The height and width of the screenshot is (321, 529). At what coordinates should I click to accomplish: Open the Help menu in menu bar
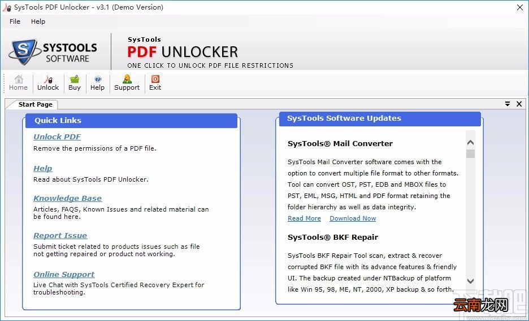(x=38, y=21)
